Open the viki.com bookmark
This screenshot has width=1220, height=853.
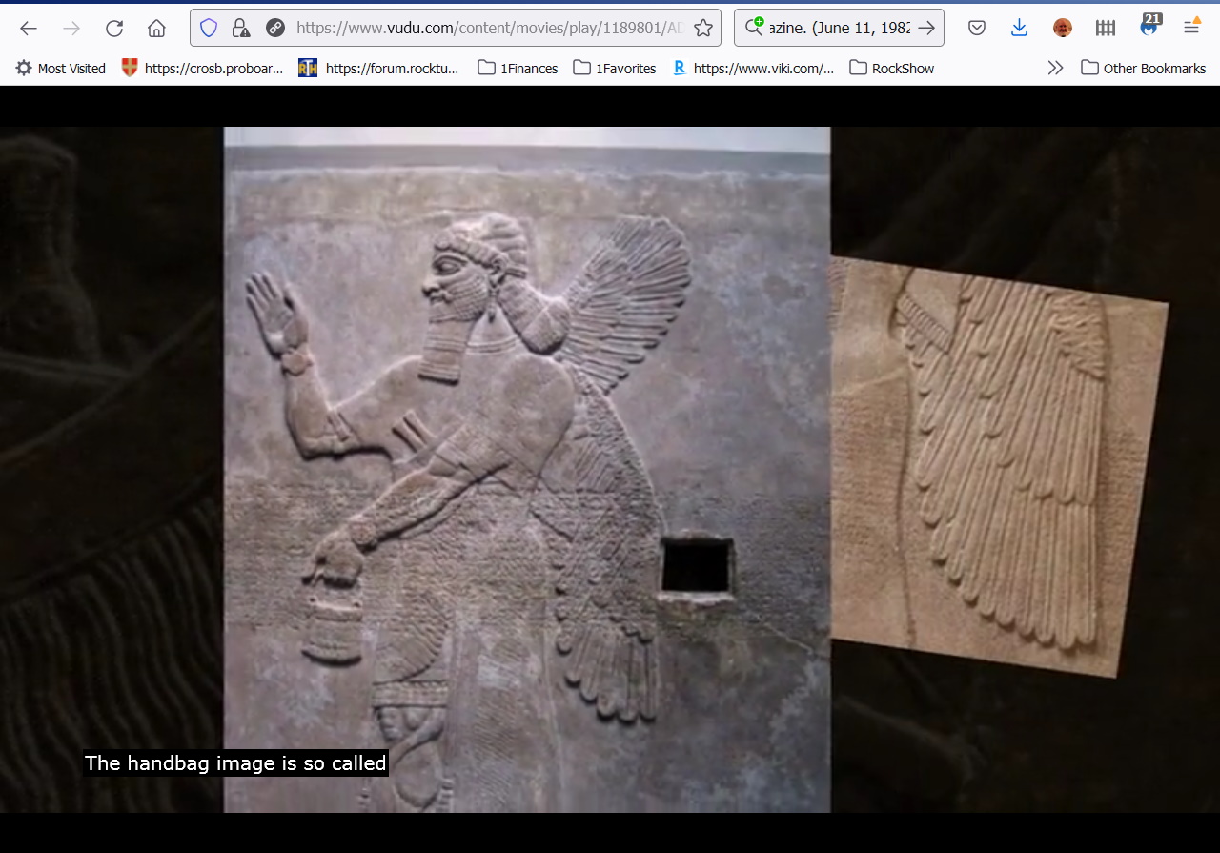pyautogui.click(x=753, y=69)
